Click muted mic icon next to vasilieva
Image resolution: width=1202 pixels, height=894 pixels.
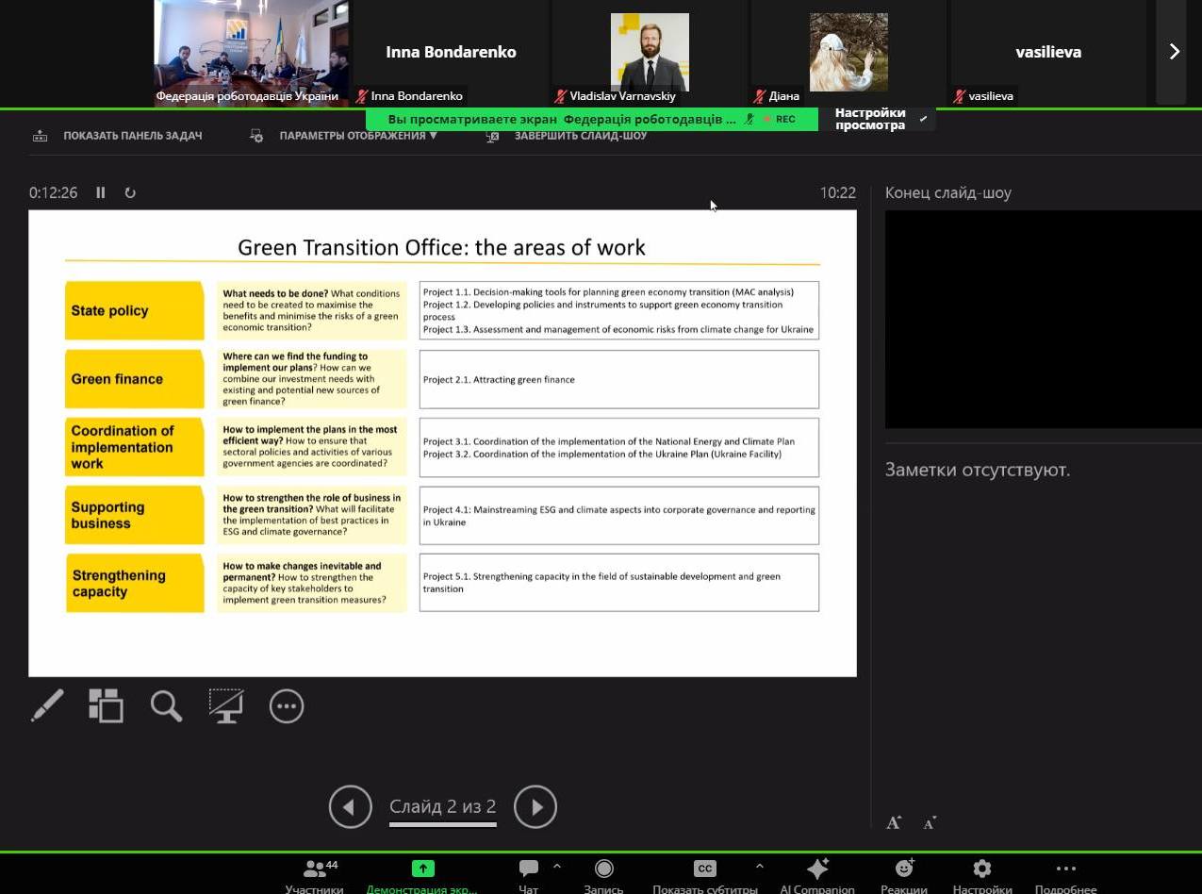(960, 96)
